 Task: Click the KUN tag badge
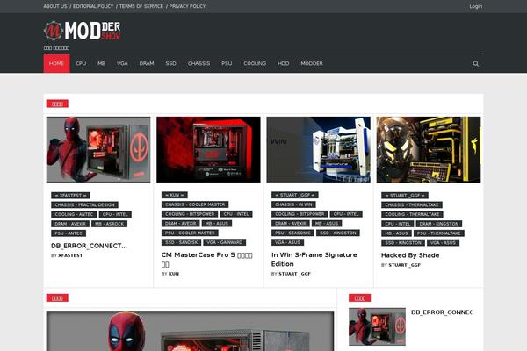[175, 195]
